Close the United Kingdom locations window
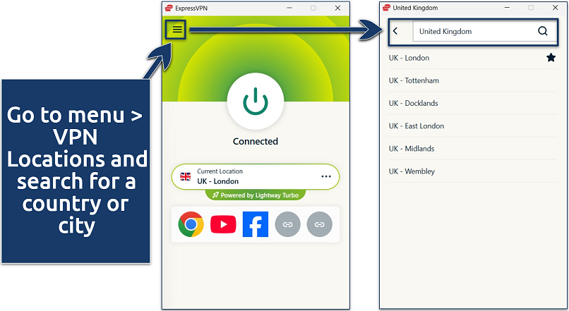569x311 pixels. (555, 8)
